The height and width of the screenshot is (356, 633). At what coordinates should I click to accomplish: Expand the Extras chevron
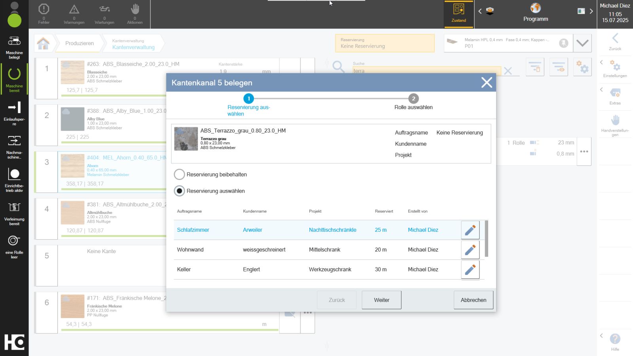click(x=601, y=90)
